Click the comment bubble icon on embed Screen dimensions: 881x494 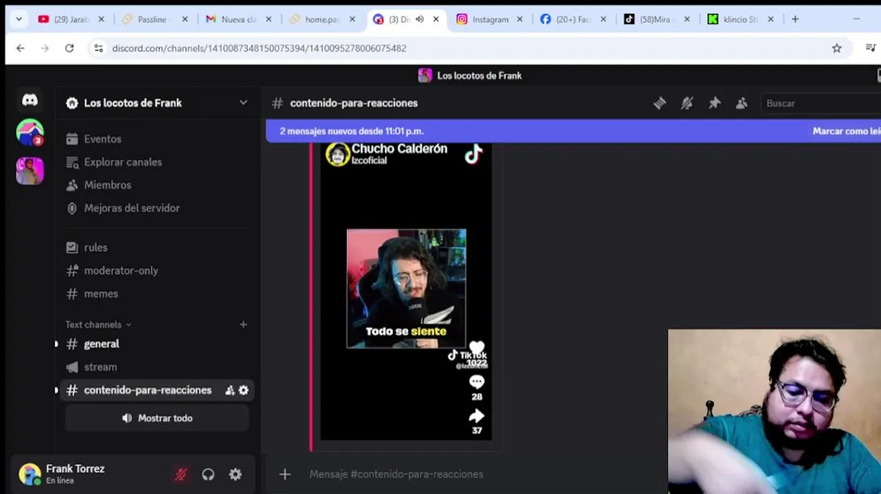point(477,381)
